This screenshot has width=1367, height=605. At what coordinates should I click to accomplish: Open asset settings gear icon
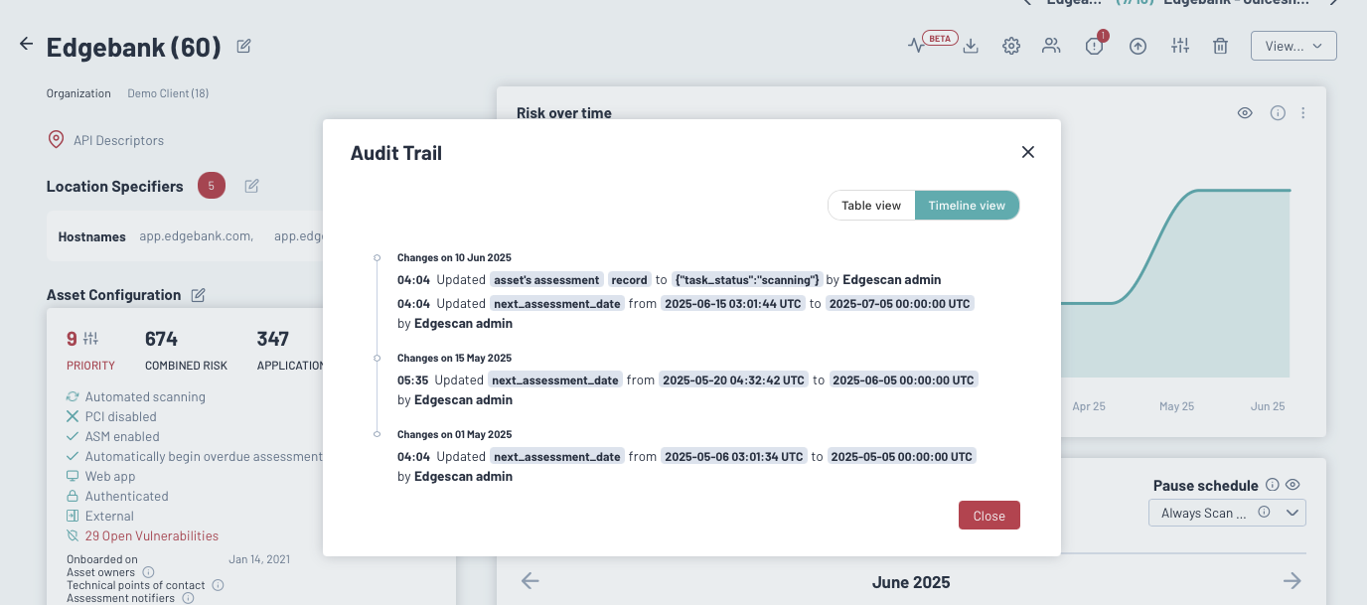pos(1011,46)
